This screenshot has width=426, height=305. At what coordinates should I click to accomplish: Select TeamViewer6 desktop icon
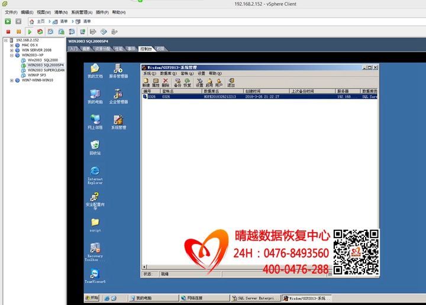95,276
